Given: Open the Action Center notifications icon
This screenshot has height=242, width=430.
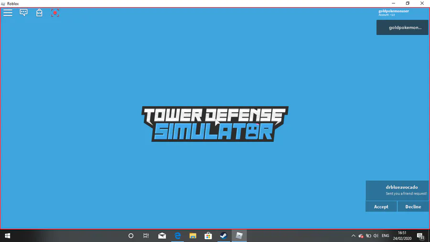Looking at the screenshot, I should click(420, 236).
